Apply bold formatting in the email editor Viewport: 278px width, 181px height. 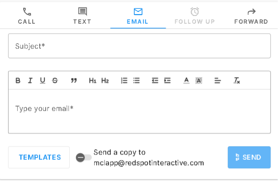18,81
